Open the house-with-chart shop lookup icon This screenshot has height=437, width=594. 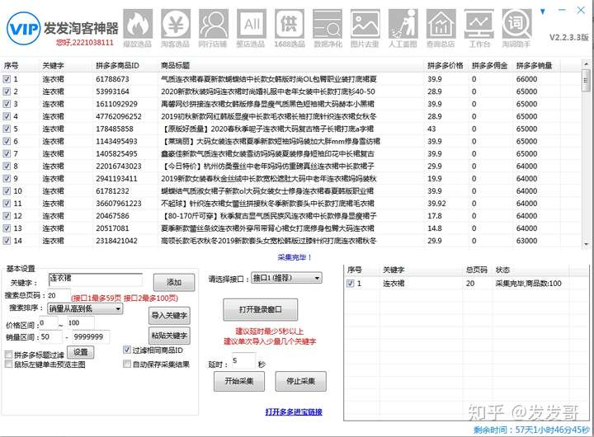441,24
